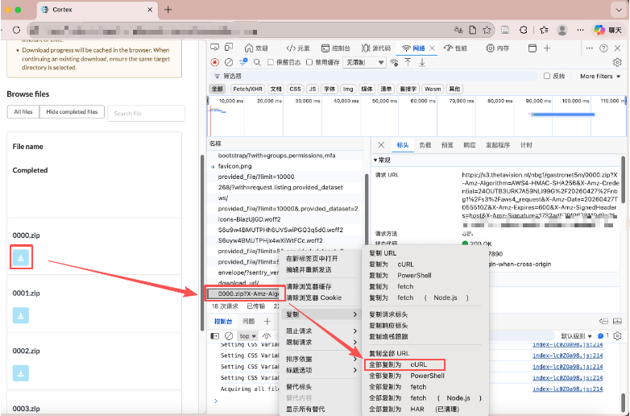Close the request details panel

381,145
